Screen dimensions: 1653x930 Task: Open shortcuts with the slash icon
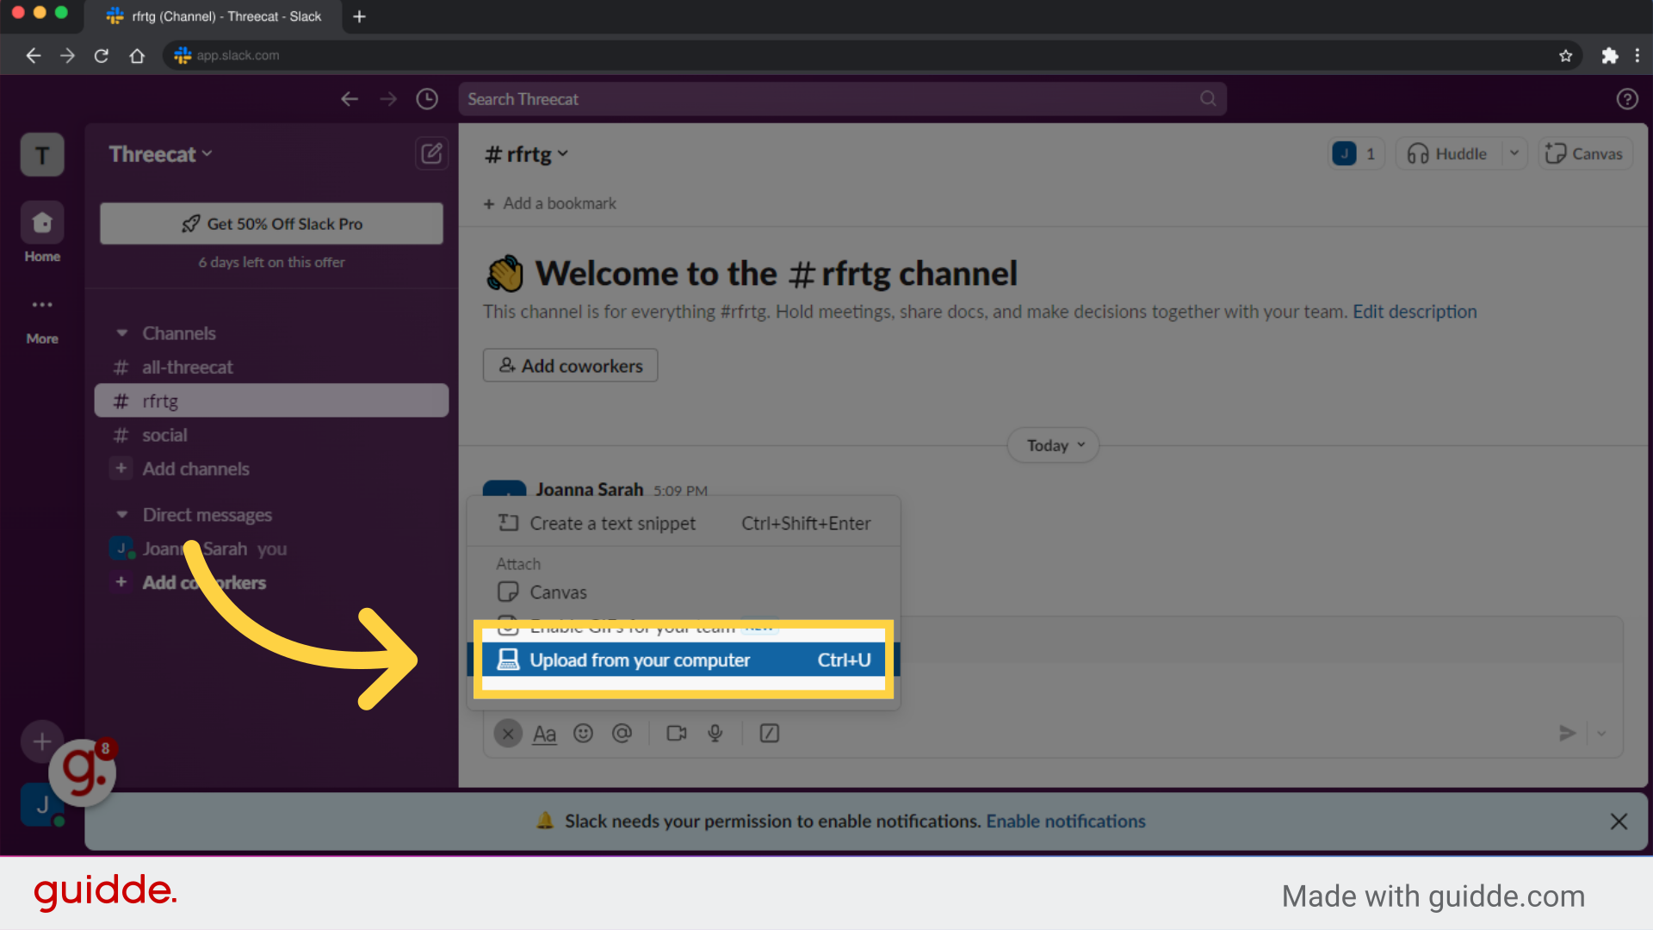[770, 733]
